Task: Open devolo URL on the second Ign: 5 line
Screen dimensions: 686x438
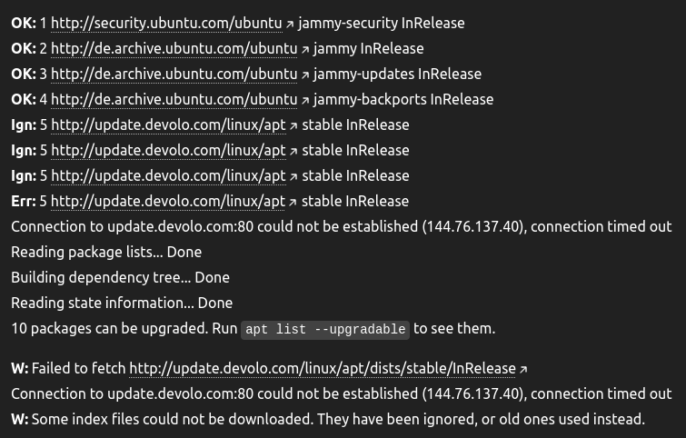Action: (168, 150)
